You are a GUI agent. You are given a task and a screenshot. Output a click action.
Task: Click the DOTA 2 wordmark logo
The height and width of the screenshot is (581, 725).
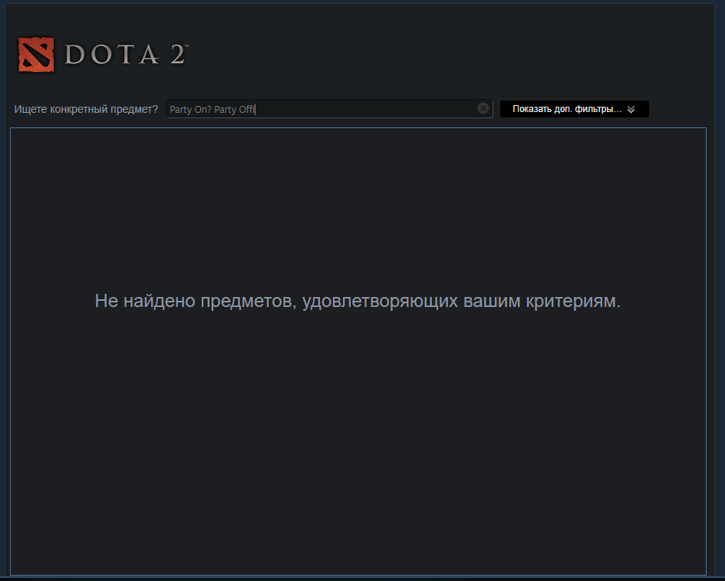point(127,54)
